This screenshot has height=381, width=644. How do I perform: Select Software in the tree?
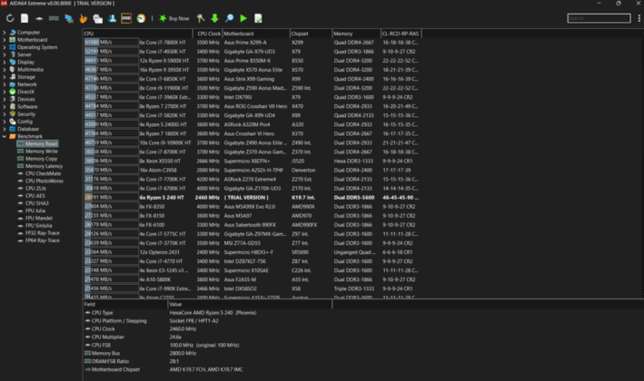27,107
